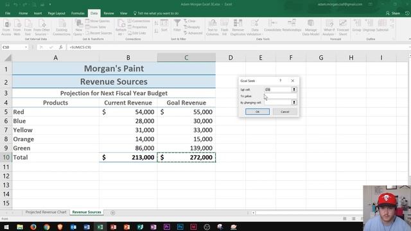The height and width of the screenshot is (231, 411).
Task: Click Set cell range selector button
Action: coord(294,90)
